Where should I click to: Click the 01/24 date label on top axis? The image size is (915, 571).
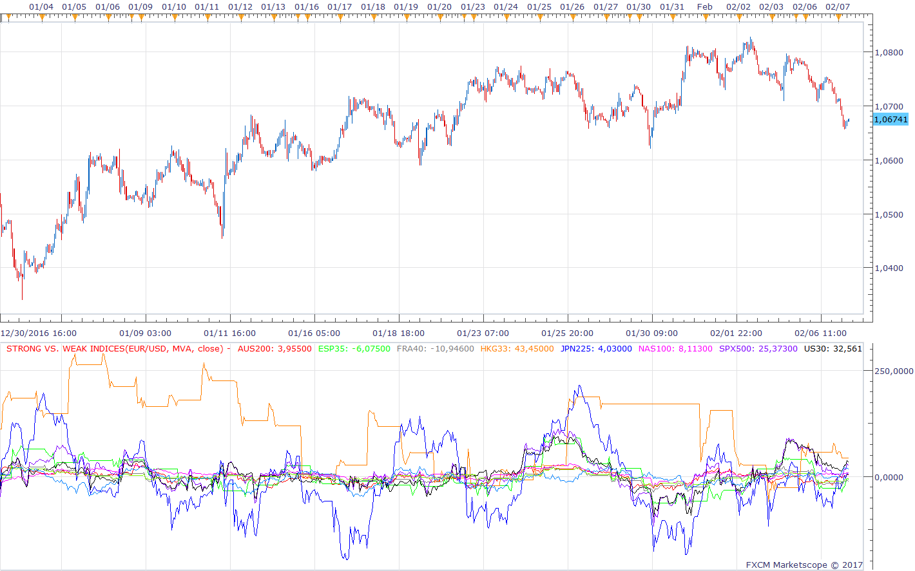(x=506, y=6)
